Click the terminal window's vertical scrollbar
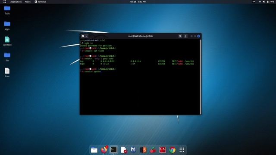 [200, 77]
